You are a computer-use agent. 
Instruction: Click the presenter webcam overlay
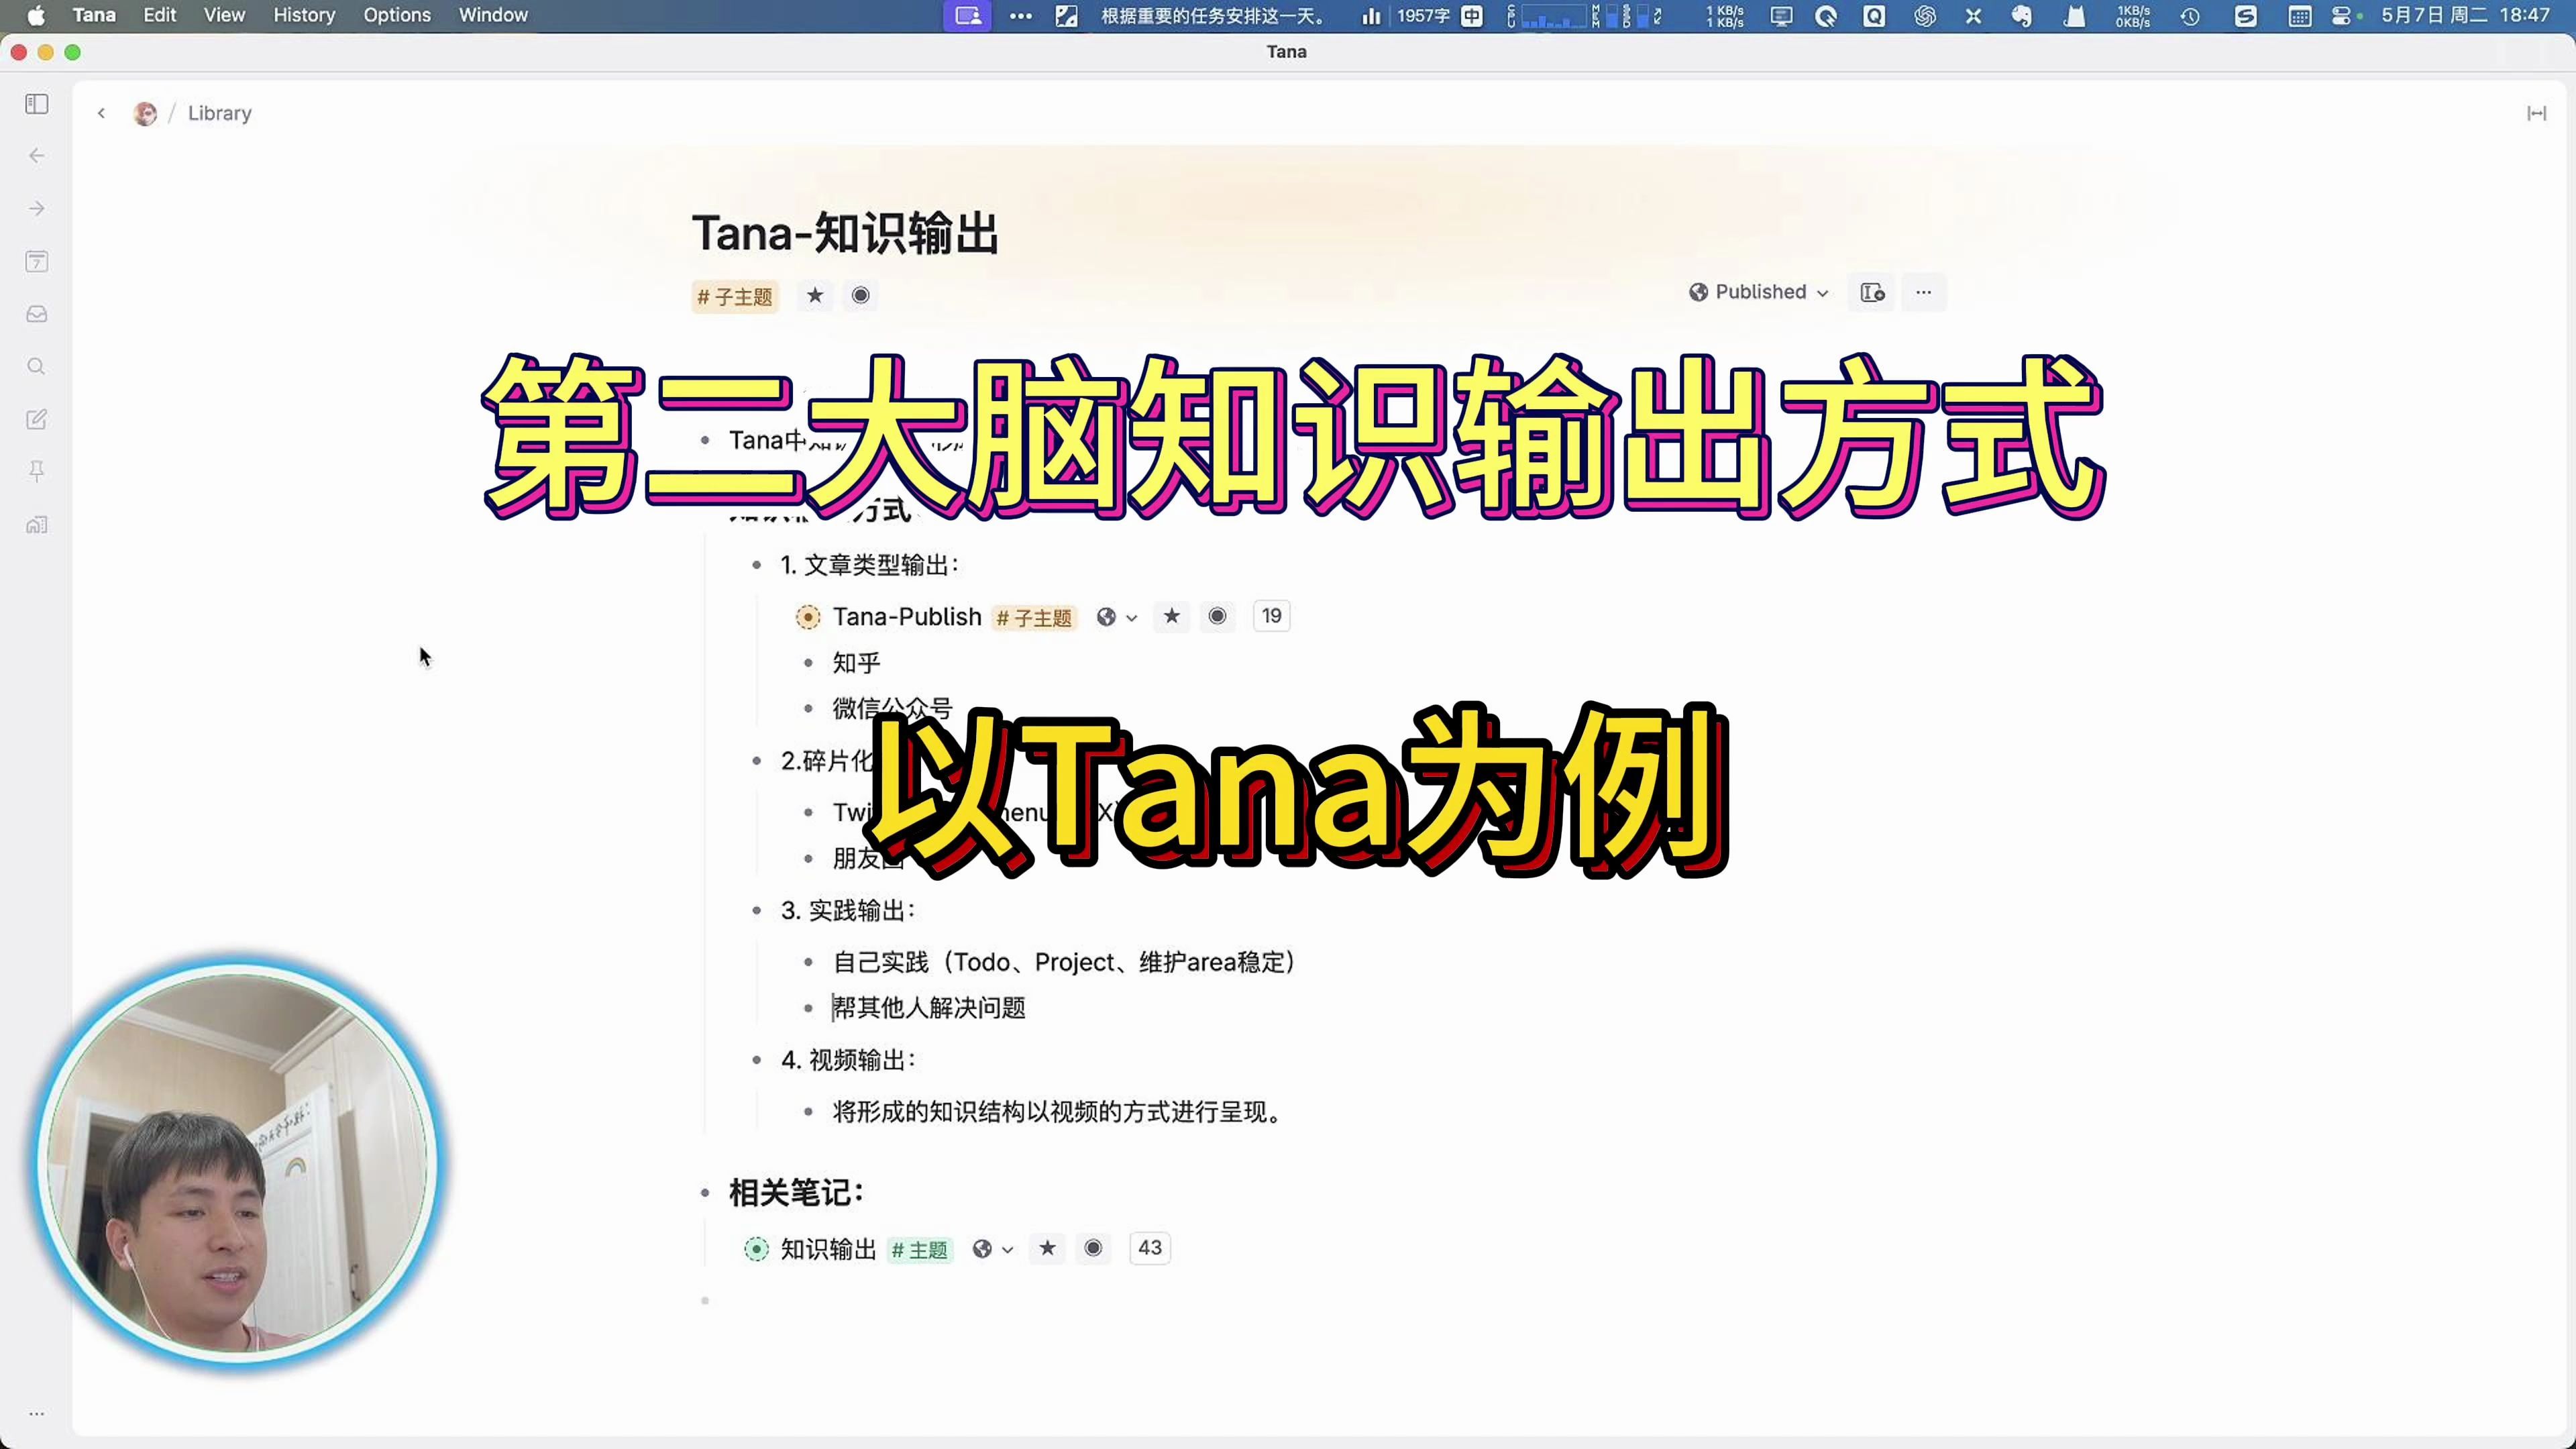[x=238, y=1164]
